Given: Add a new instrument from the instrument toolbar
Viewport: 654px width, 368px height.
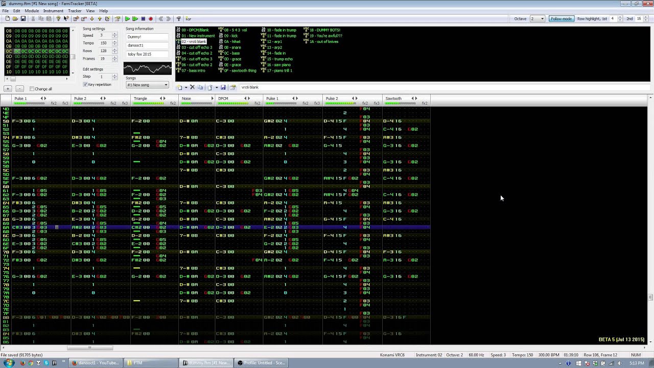Looking at the screenshot, I should [x=179, y=87].
